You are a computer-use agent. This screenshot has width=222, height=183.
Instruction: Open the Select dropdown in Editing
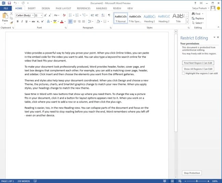(198, 23)
